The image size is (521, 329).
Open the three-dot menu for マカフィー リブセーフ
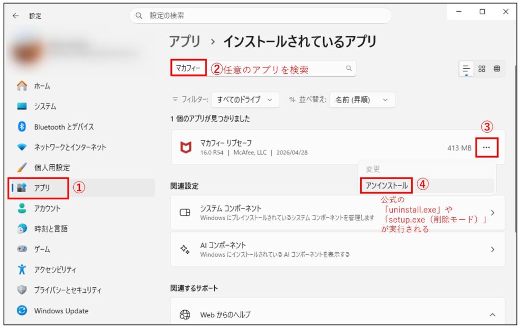click(x=487, y=147)
